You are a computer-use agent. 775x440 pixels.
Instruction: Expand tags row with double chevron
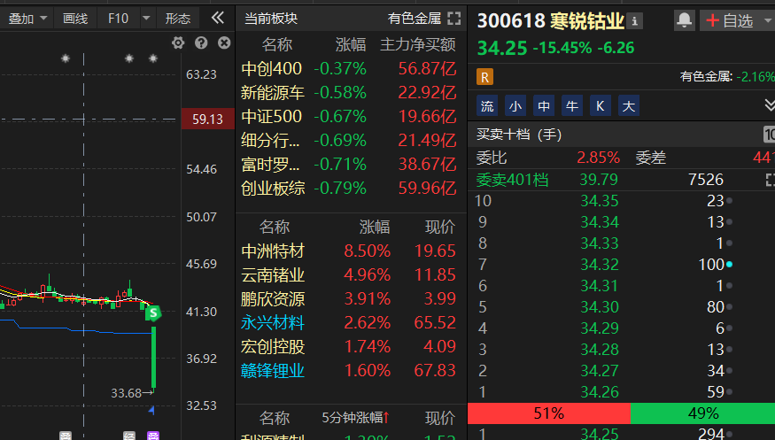click(x=769, y=106)
